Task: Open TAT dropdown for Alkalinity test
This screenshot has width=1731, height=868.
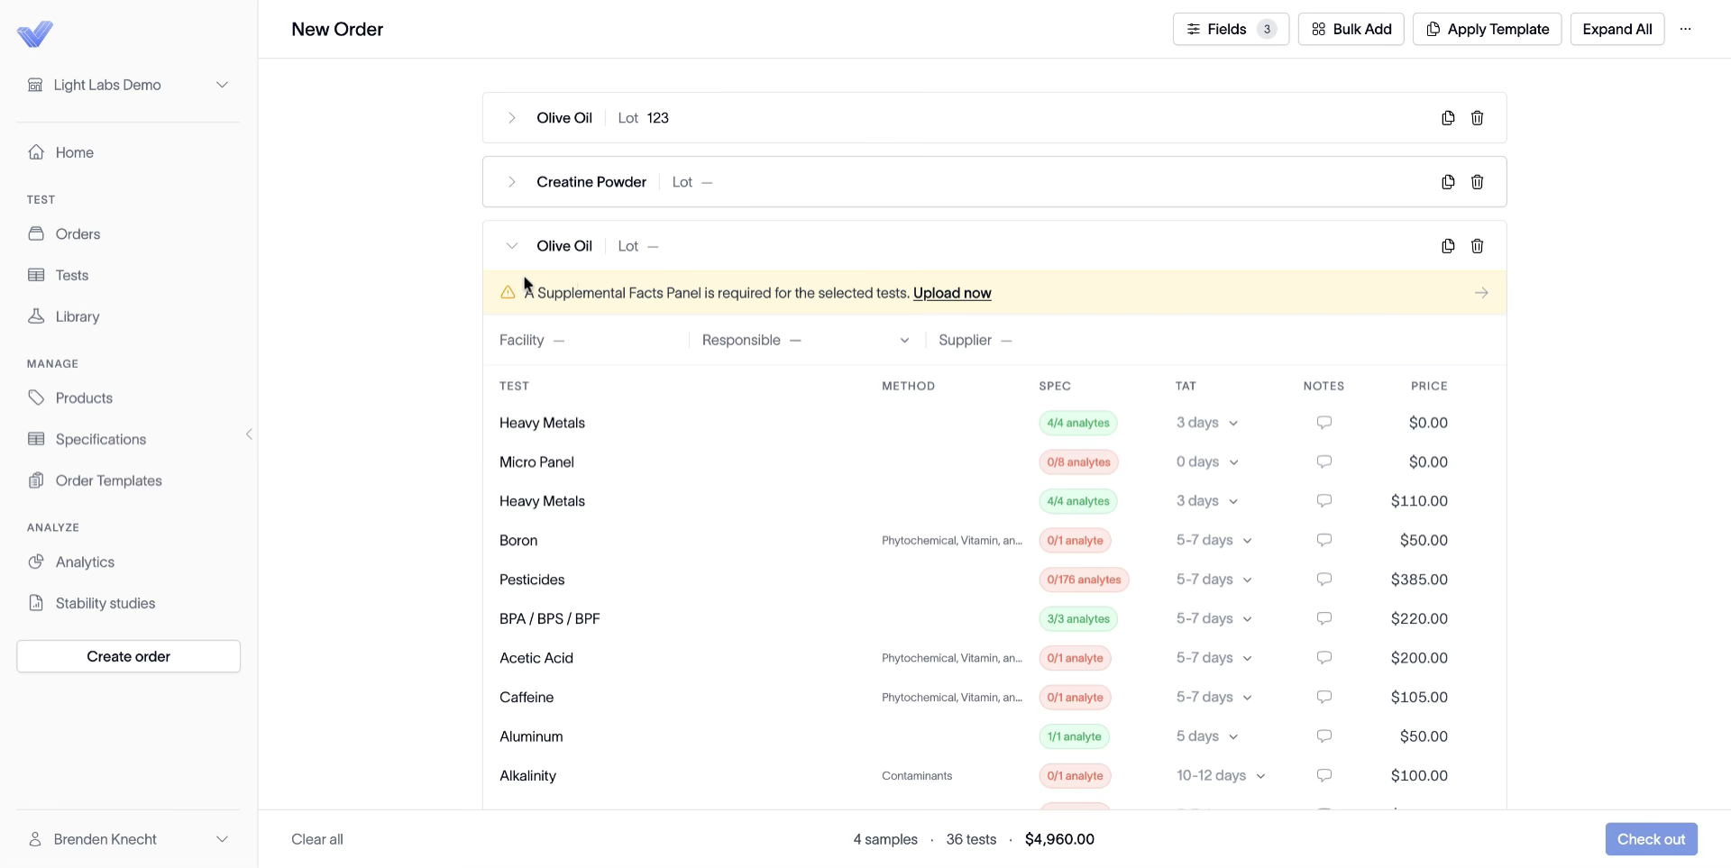Action: (x=1221, y=776)
